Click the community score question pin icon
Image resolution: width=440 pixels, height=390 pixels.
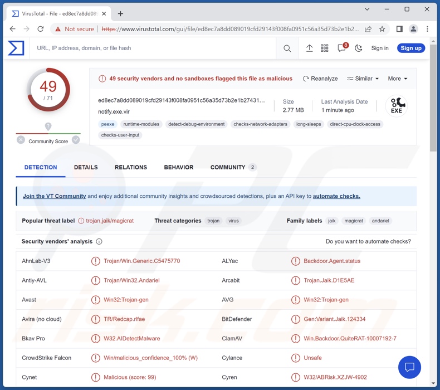48,126
